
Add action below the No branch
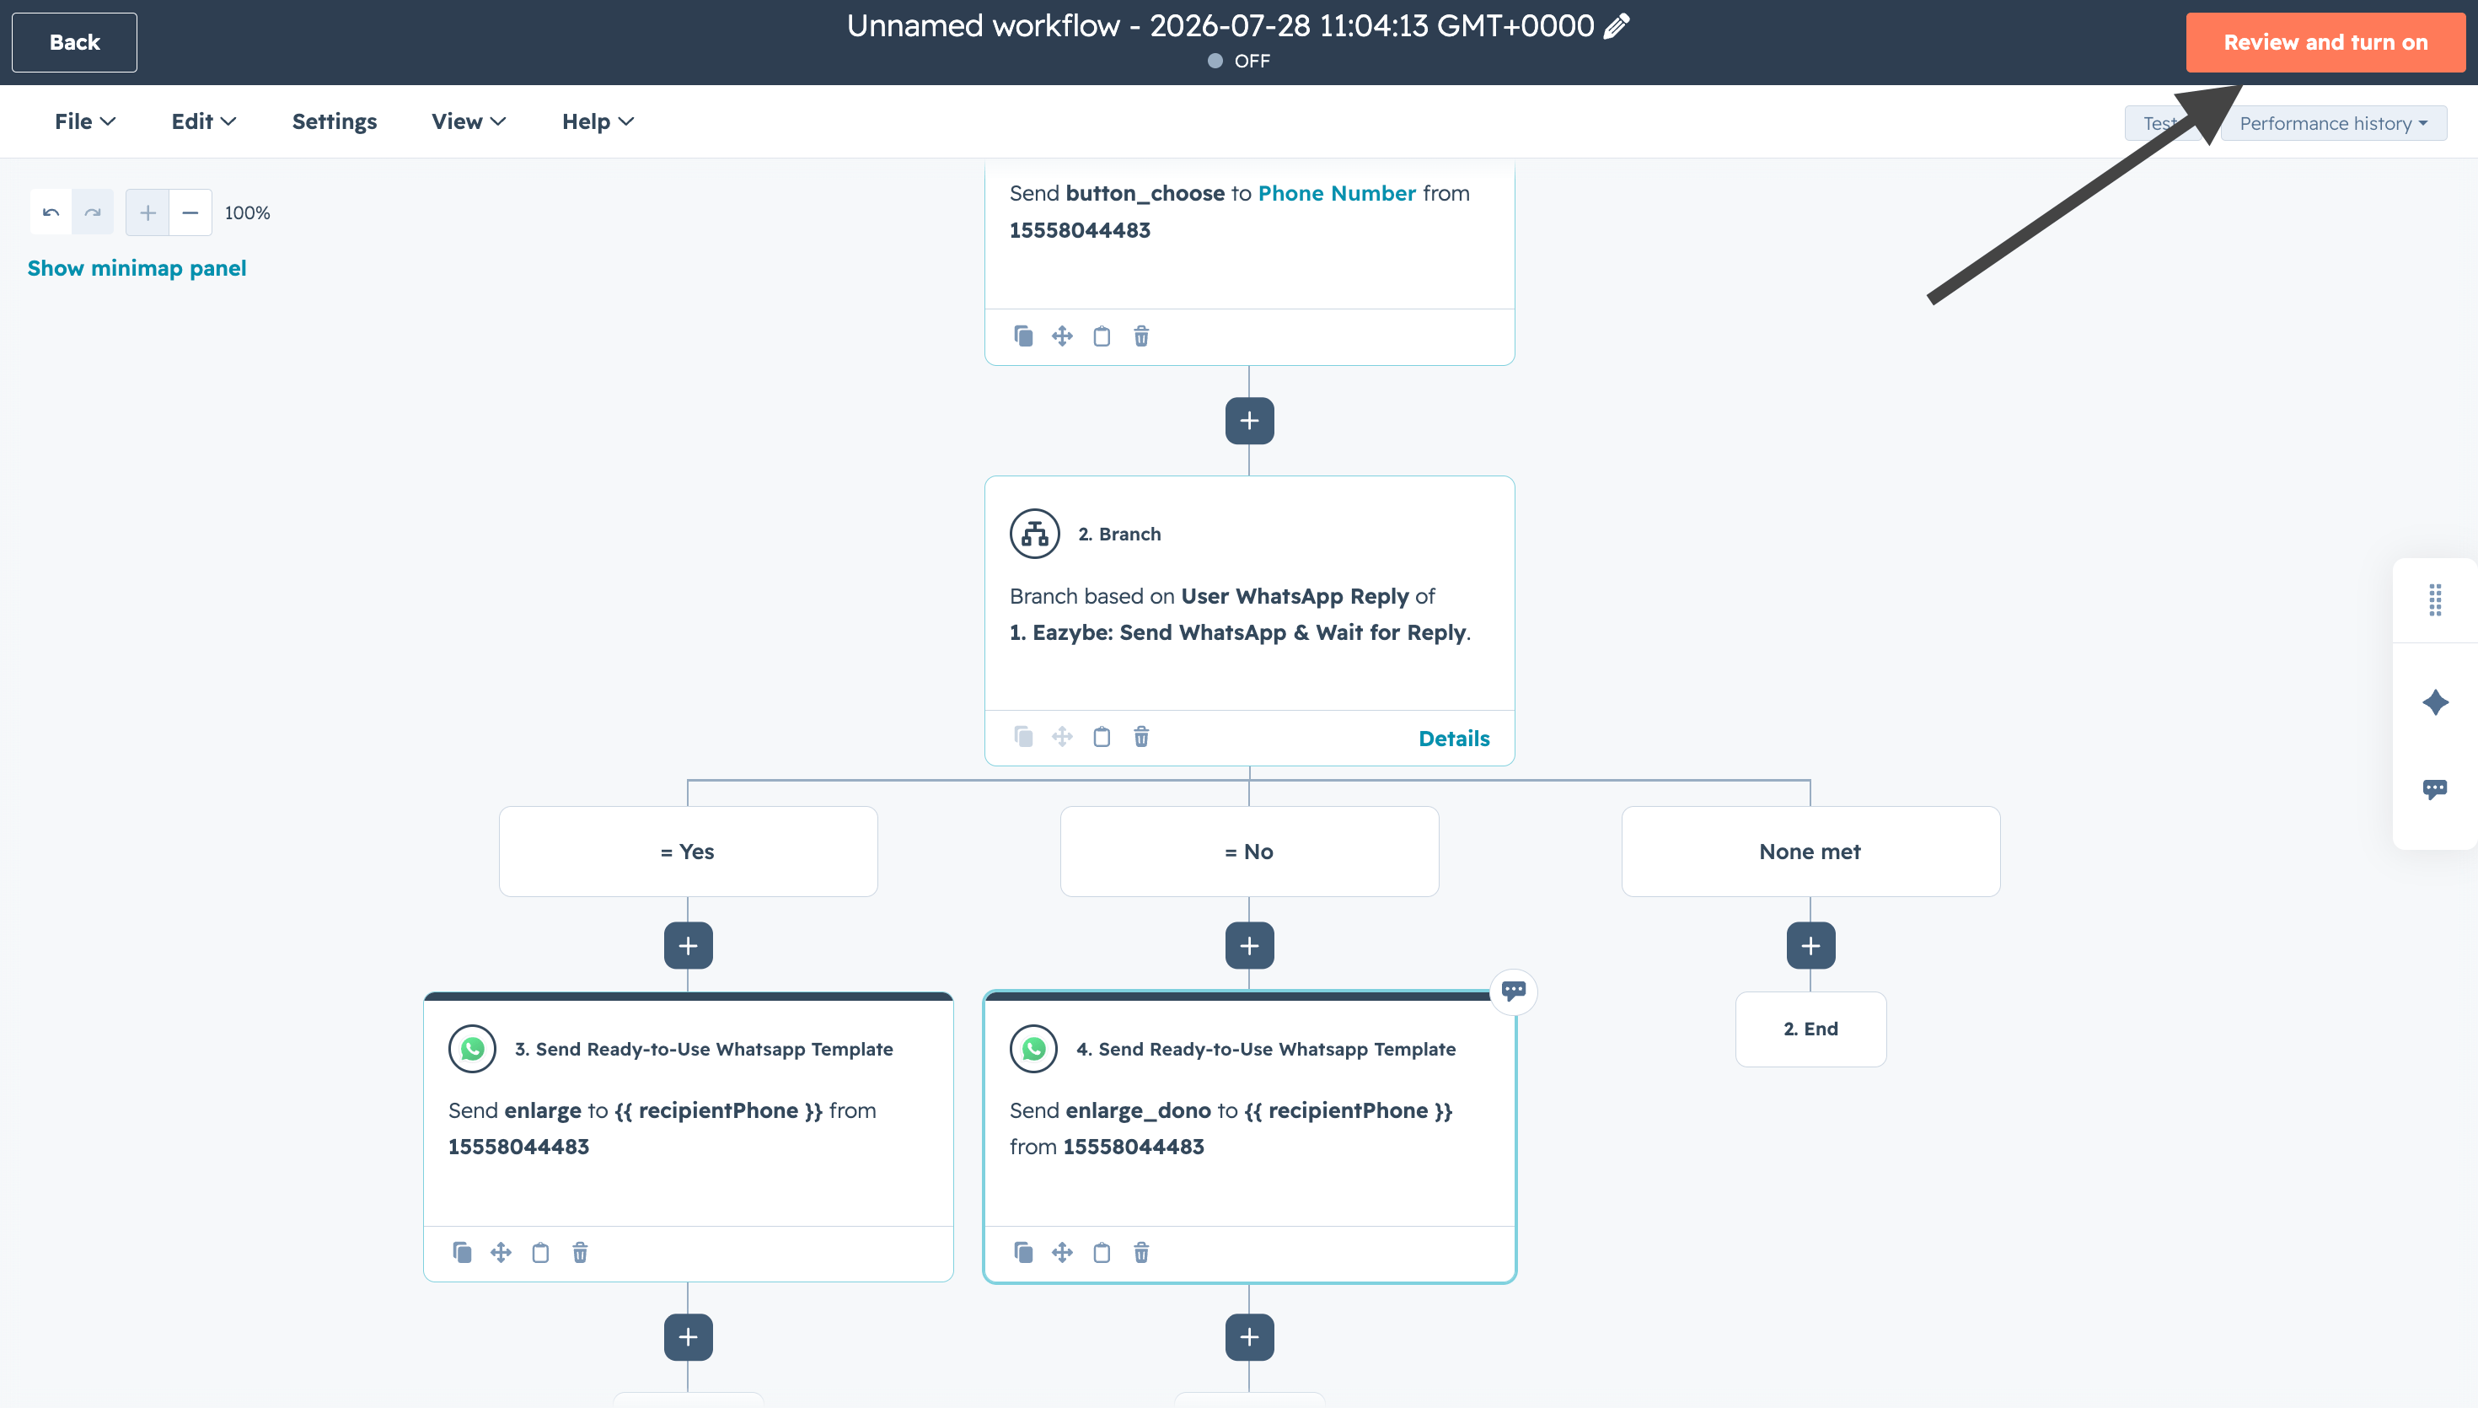[1250, 946]
